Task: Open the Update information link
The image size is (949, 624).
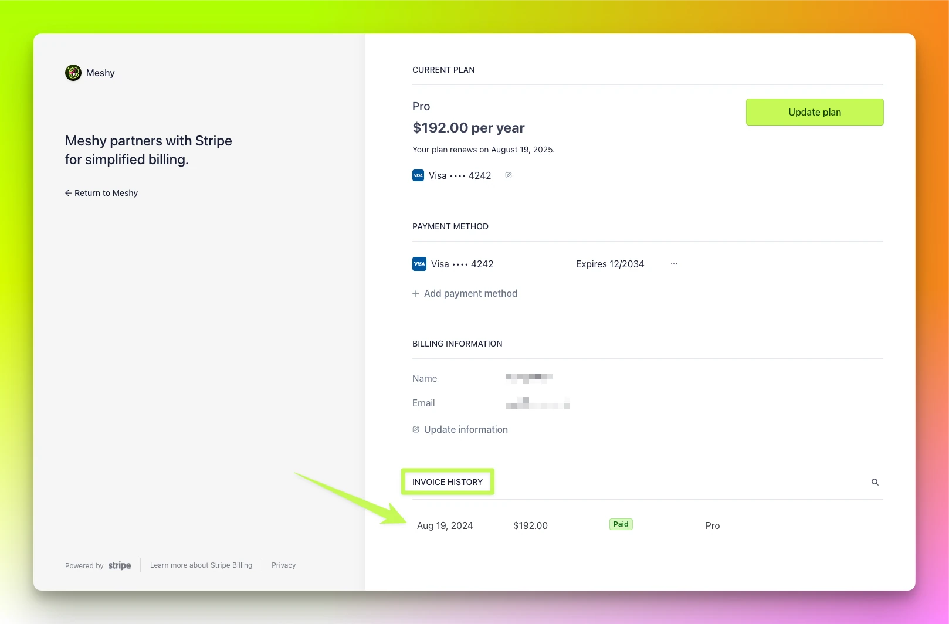Action: coord(460,429)
